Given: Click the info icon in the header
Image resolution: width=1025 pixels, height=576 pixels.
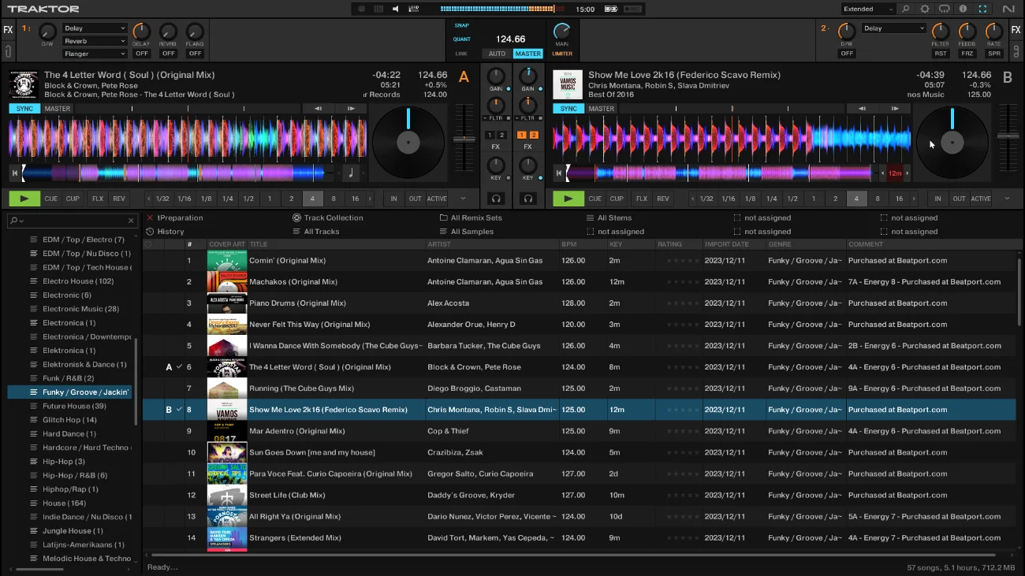Looking at the screenshot, I should [963, 9].
